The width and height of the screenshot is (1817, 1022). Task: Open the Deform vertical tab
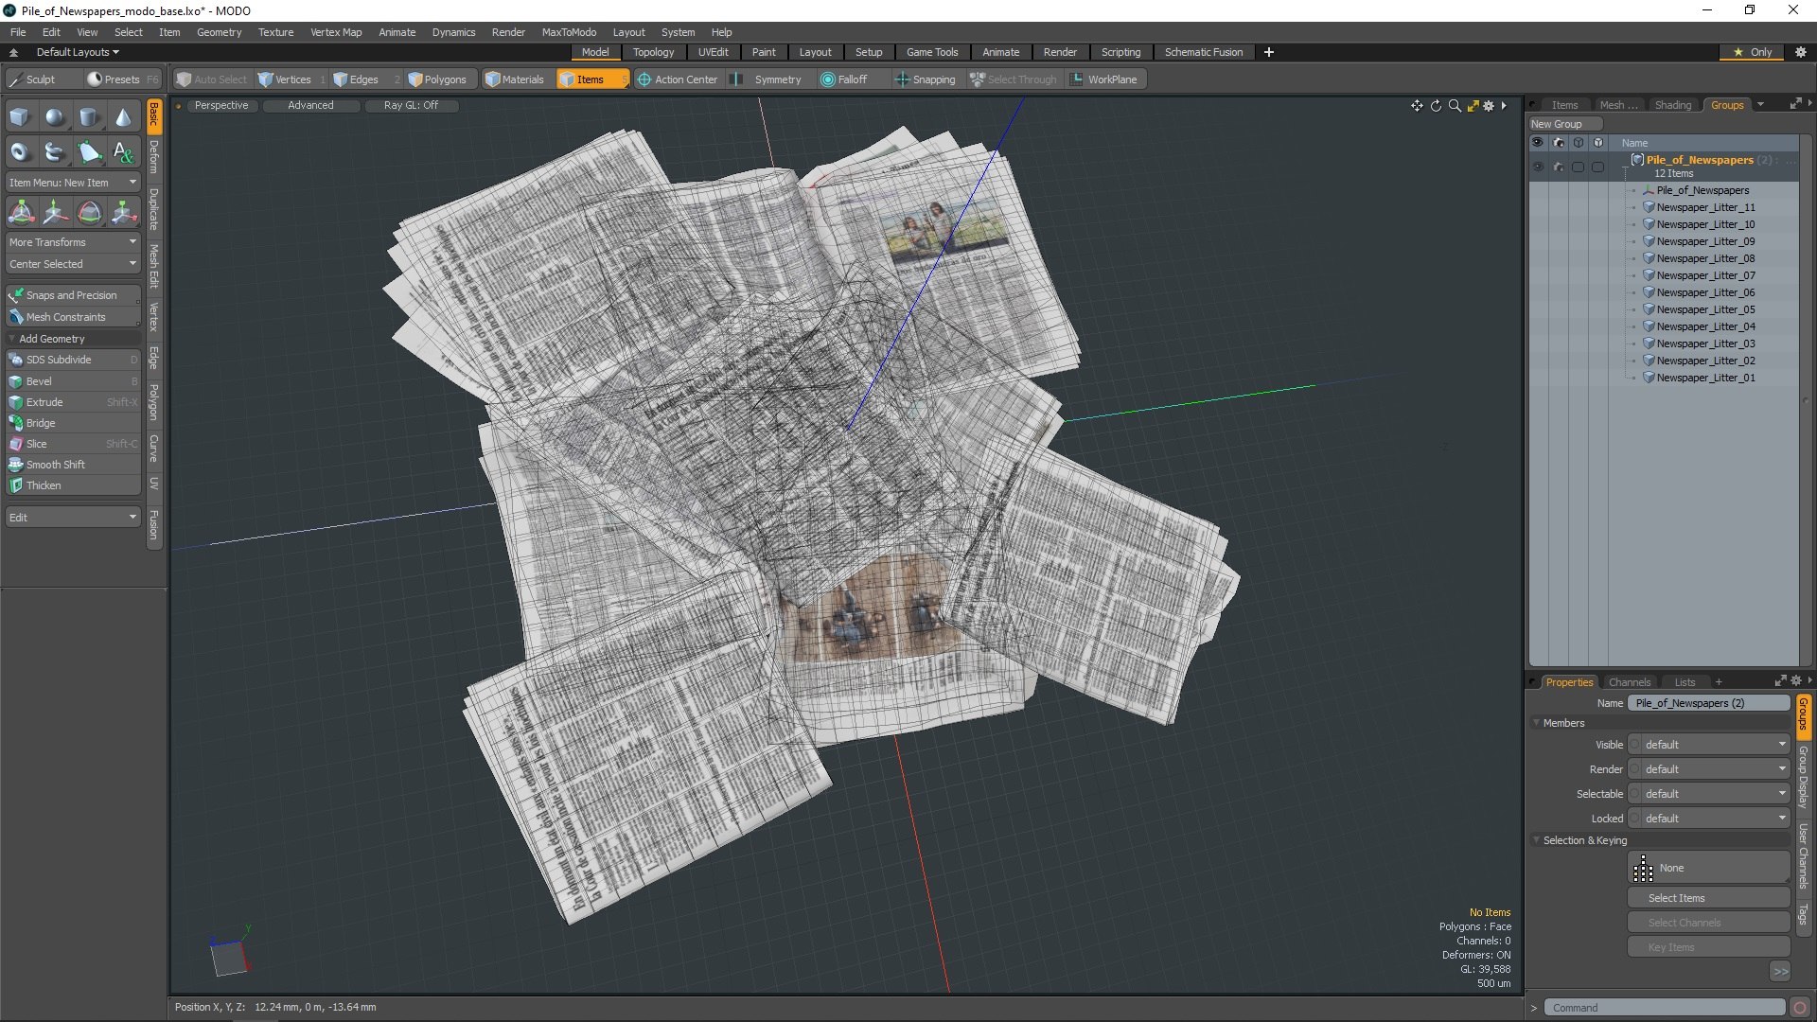[x=153, y=158]
